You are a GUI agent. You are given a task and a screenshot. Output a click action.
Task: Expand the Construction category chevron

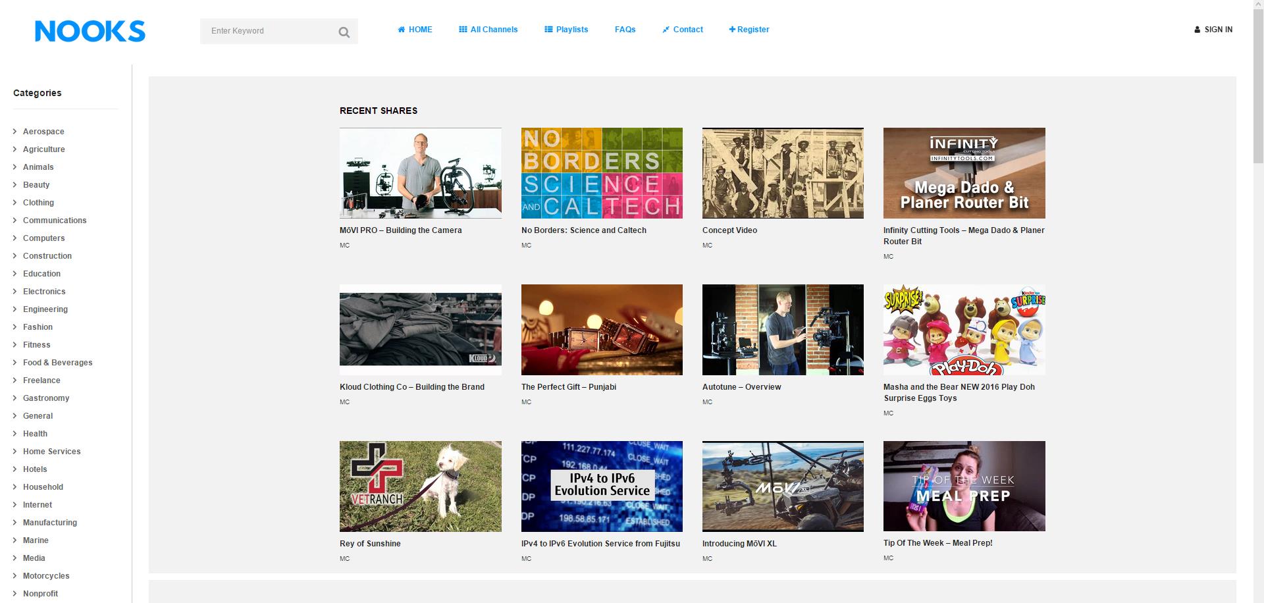point(14,256)
